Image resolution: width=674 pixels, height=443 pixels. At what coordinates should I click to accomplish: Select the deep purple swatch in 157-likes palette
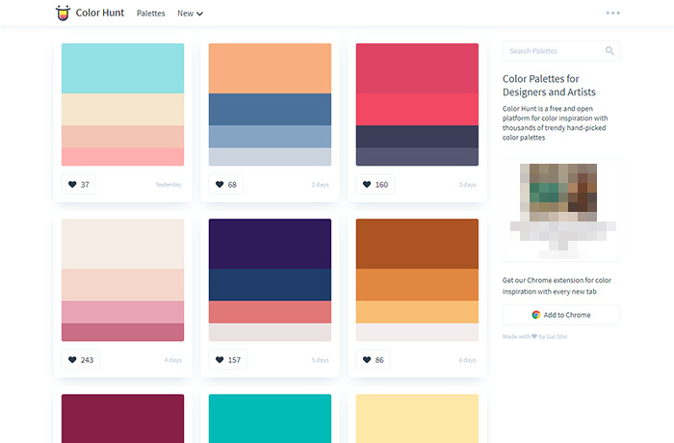tap(270, 244)
